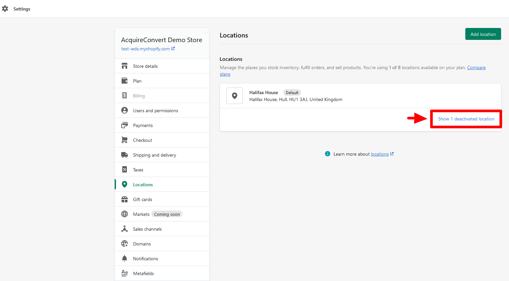Select Metafields in settings sidebar
The height and width of the screenshot is (281, 509).
pyautogui.click(x=143, y=273)
